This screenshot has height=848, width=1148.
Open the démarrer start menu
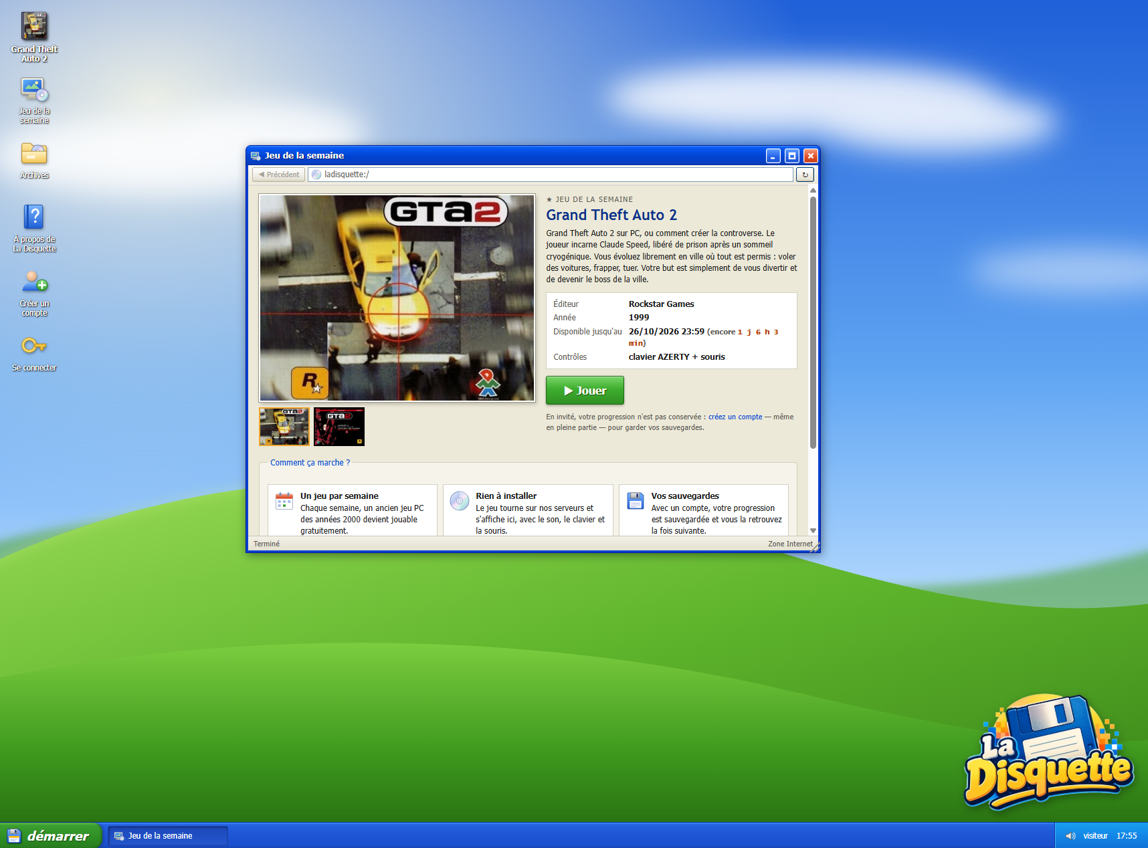(51, 836)
